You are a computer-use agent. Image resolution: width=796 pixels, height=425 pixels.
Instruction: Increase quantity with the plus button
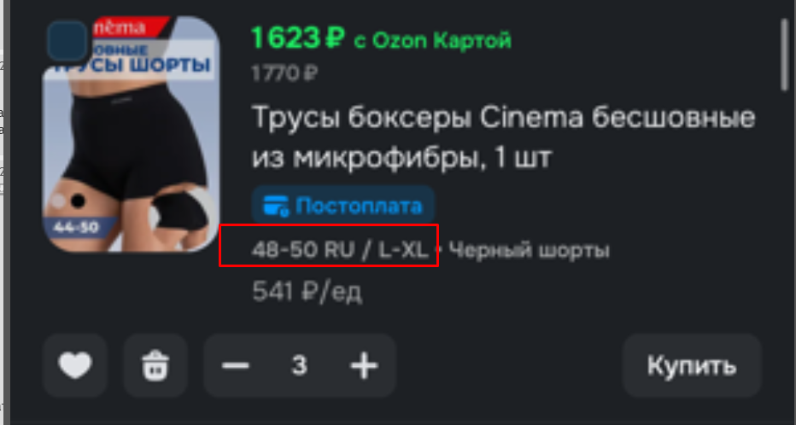click(364, 365)
